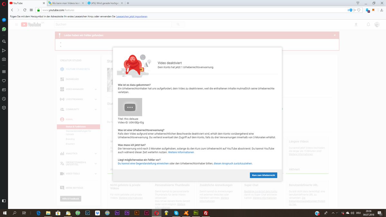Open Bookmarks heart in Opera sidebar
386x217 pixels.
click(x=4, y=81)
